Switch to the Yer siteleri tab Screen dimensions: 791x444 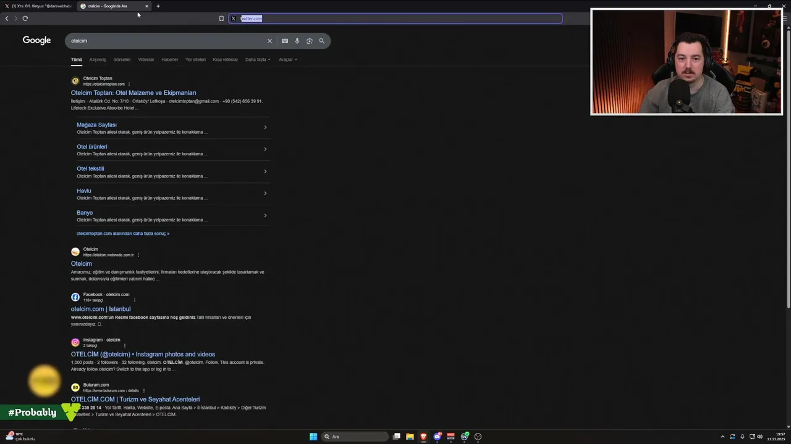tap(195, 60)
